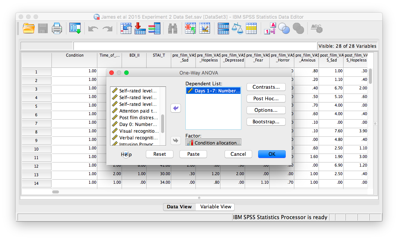Click the data grid horizontal scrollbar
398x240 pixels.
(56, 192)
